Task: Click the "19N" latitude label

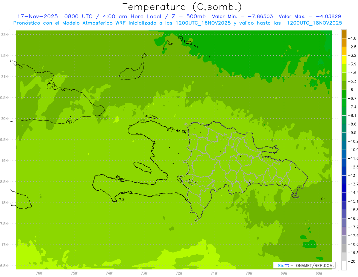Action: [5, 160]
